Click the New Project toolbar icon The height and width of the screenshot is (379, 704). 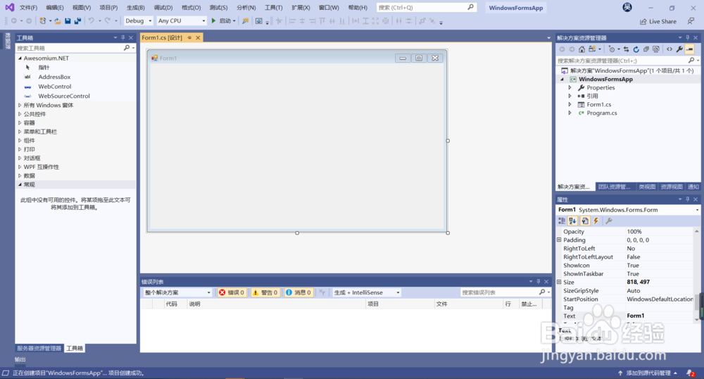[43, 20]
